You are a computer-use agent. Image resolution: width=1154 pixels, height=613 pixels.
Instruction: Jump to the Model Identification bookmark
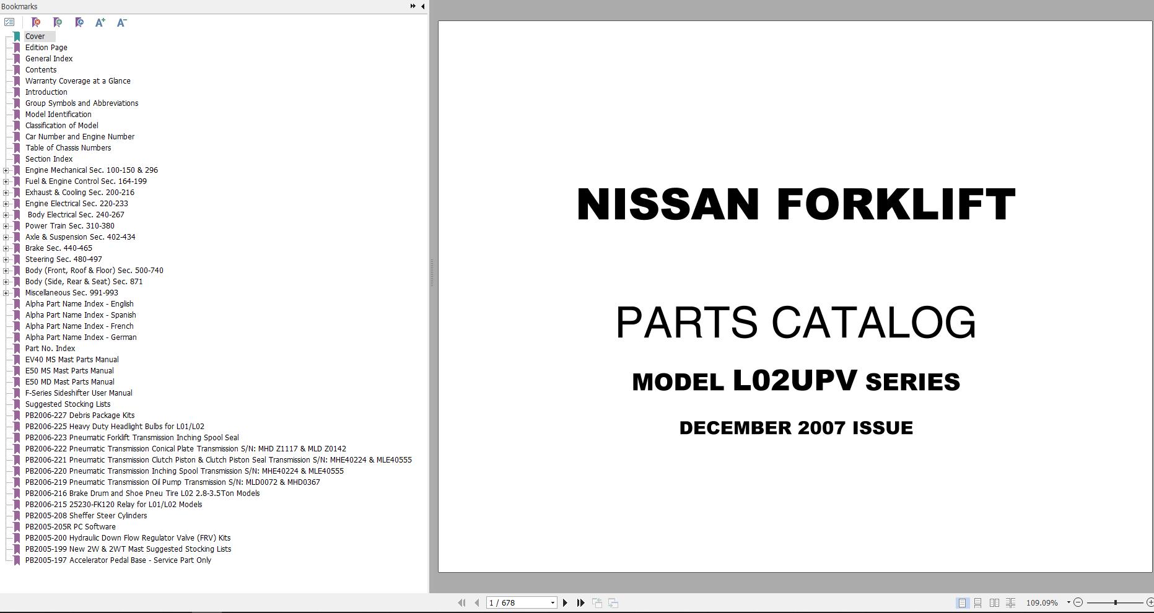(x=58, y=115)
